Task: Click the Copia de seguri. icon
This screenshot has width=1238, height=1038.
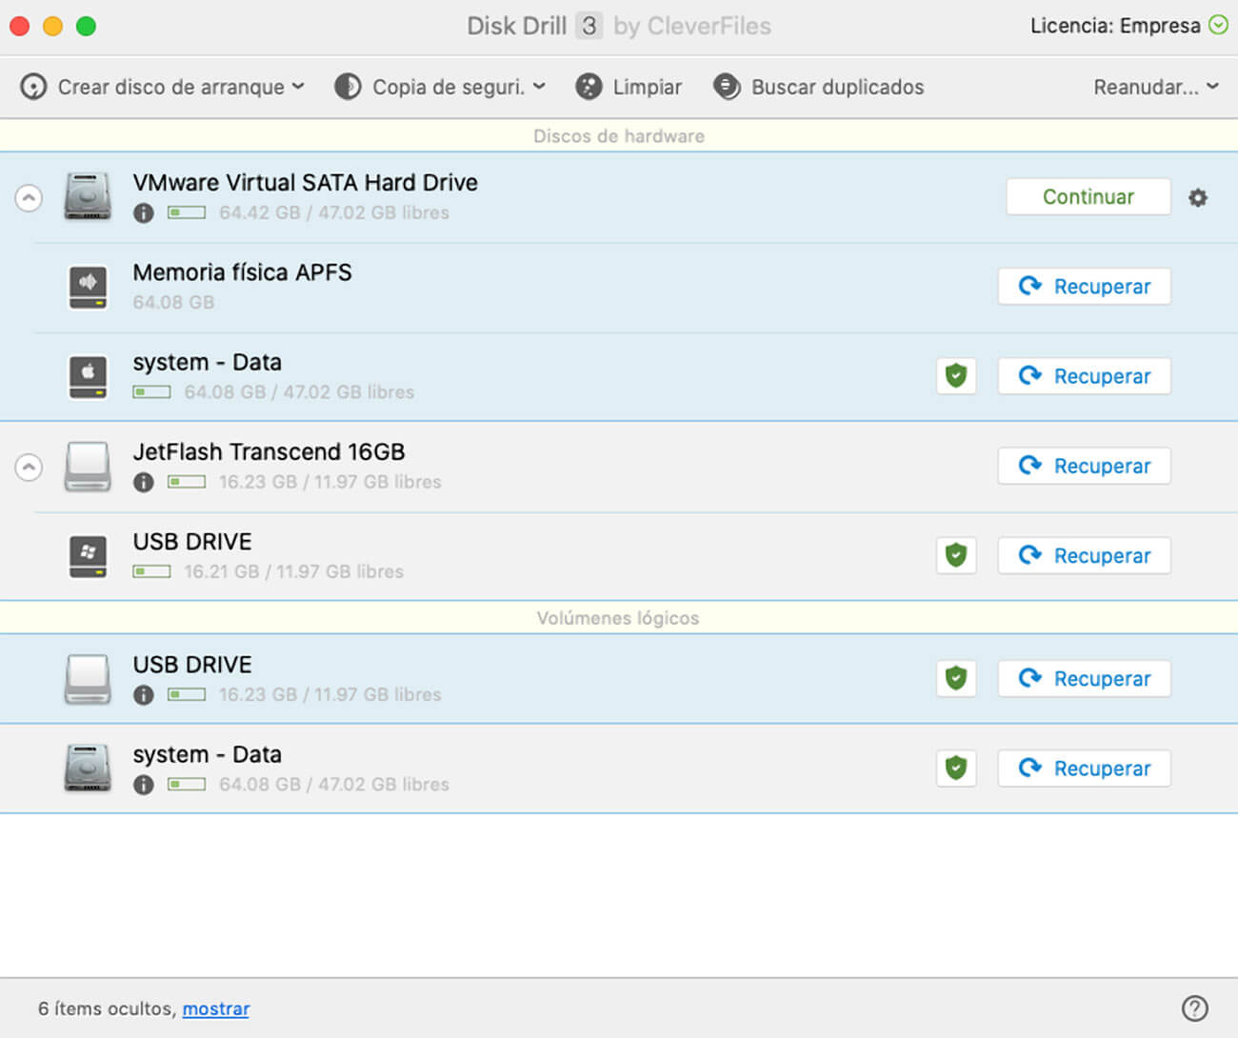Action: [x=348, y=87]
